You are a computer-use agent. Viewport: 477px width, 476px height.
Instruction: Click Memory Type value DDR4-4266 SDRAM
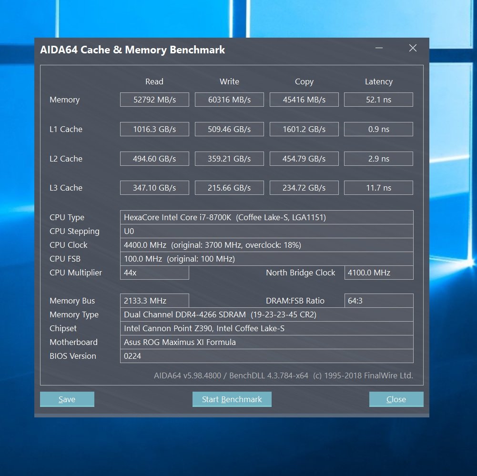coord(267,314)
